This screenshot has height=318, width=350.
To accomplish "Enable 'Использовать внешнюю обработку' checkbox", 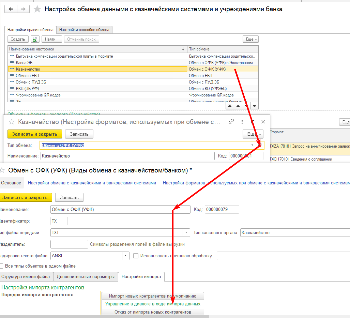I will [136, 256].
